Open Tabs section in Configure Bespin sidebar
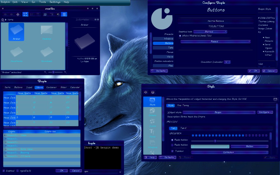The width and height of the screenshot is (280, 175). (x=163, y=48)
